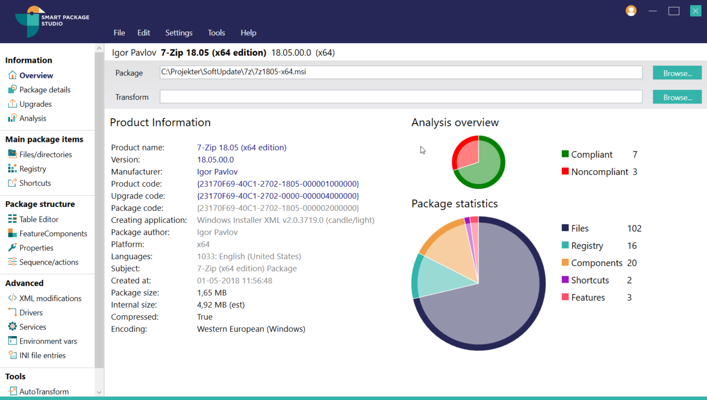Click the Drivers sidebar icon
Viewport: 707px width, 400px height.
tap(12, 313)
